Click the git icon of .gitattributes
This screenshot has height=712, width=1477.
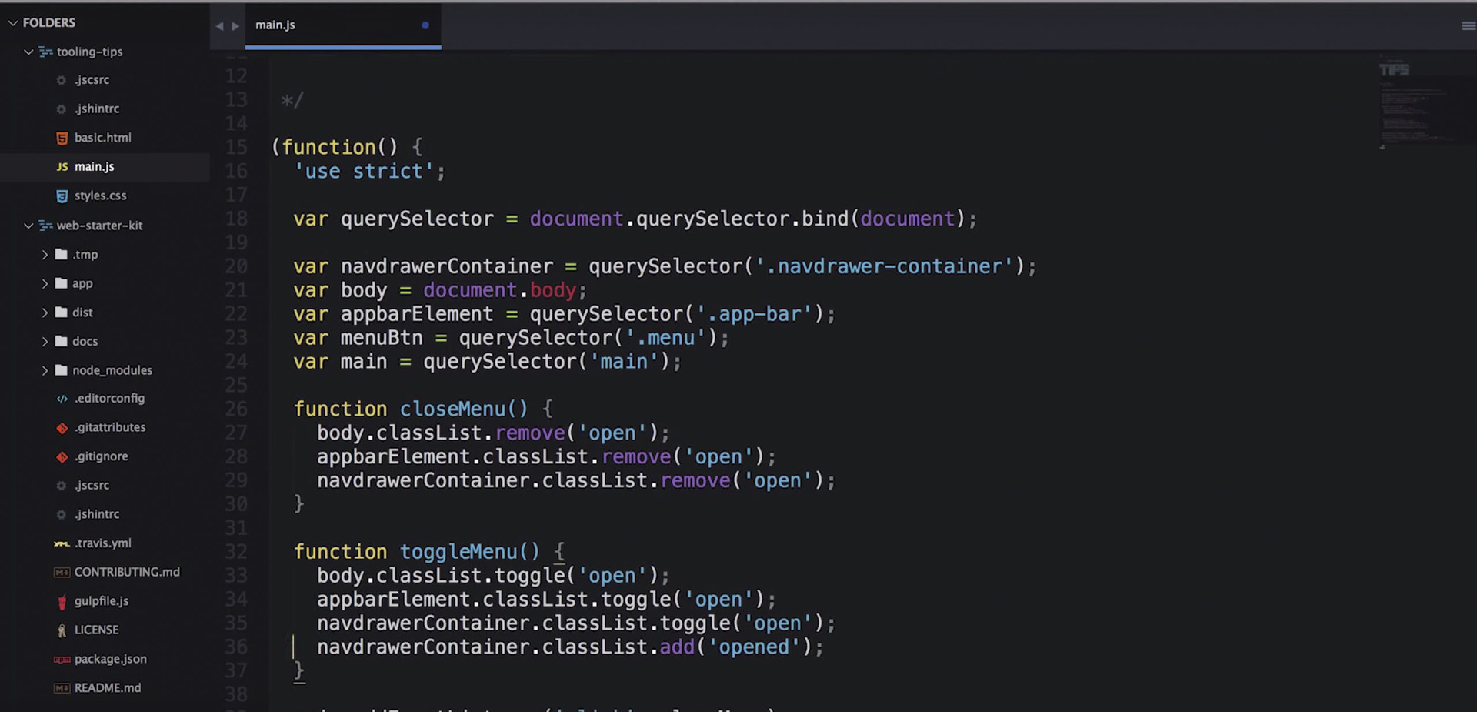coord(62,428)
